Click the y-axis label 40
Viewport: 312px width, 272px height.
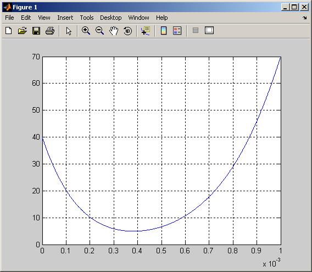[x=36, y=137]
